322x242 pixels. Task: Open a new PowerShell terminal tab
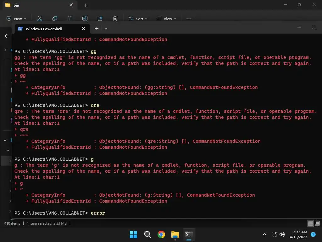97,29
